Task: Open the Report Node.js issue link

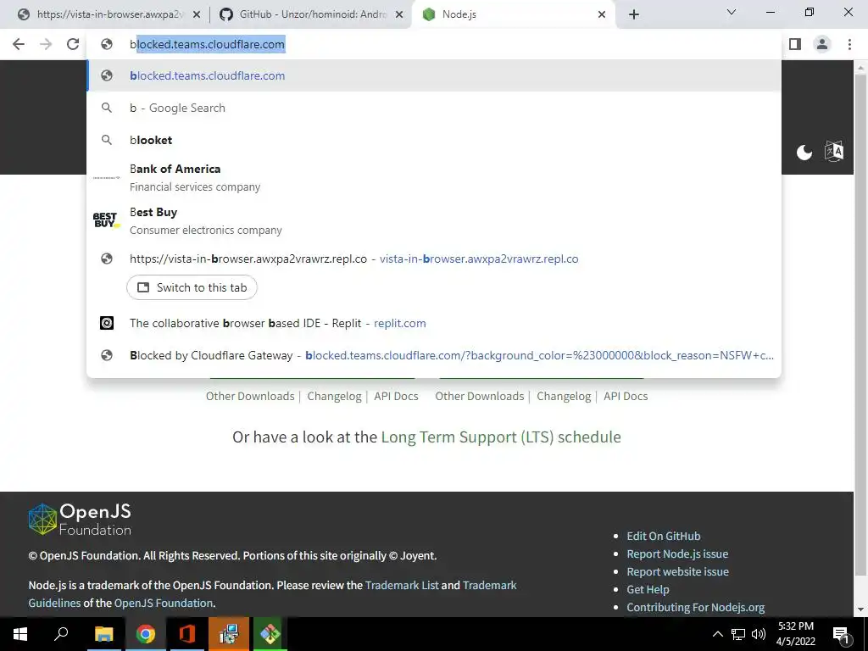Action: point(677,554)
